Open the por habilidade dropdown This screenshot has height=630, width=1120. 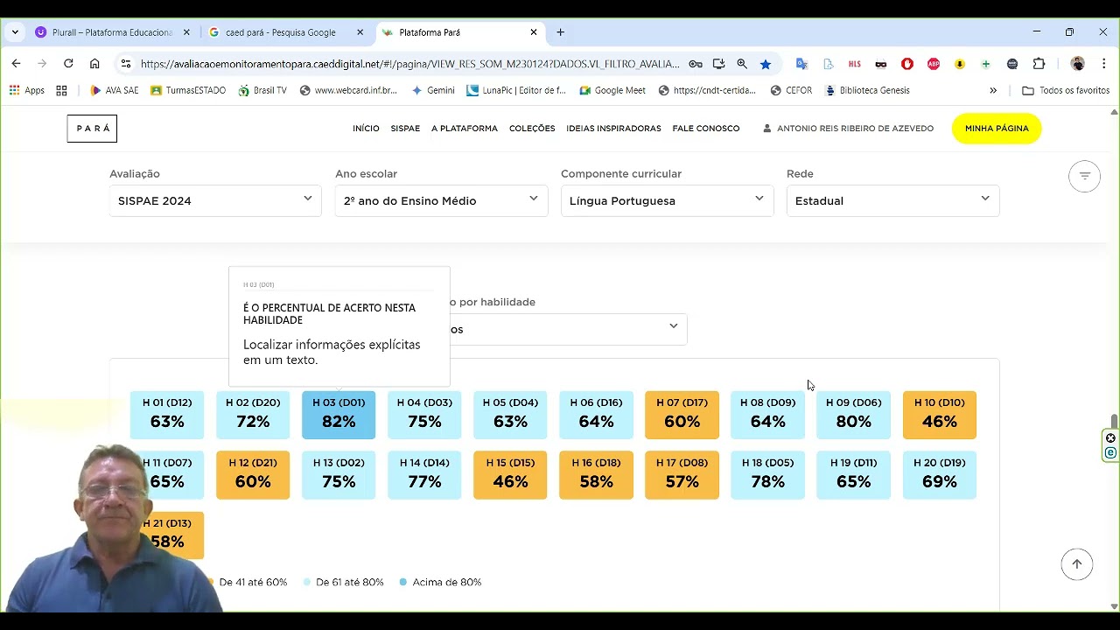[569, 329]
